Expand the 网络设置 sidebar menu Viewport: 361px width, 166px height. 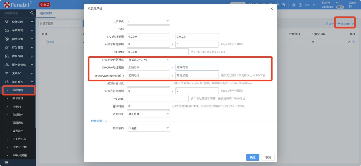(x=32, y=39)
